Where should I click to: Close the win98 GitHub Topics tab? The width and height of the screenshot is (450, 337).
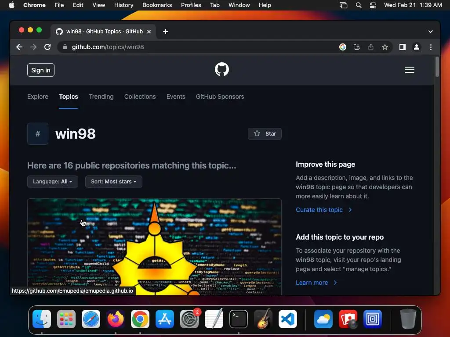pos(149,32)
